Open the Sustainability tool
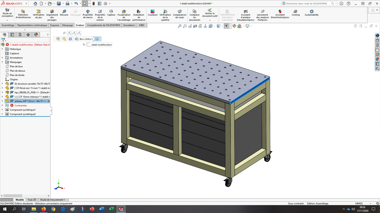 coord(311,13)
